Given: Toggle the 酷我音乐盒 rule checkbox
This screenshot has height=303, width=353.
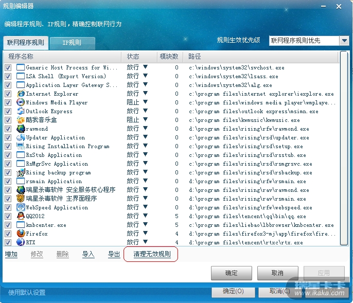Looking at the screenshot, I should (x=8, y=120).
